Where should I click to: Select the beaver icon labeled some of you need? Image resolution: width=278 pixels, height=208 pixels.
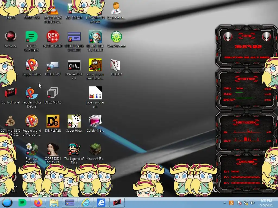point(95,65)
